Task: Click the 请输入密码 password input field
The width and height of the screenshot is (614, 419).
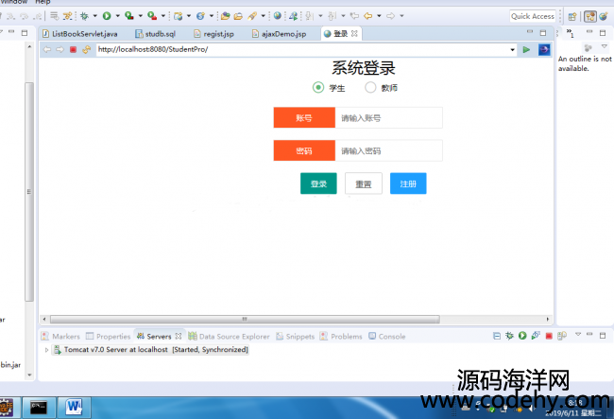Action: [389, 150]
